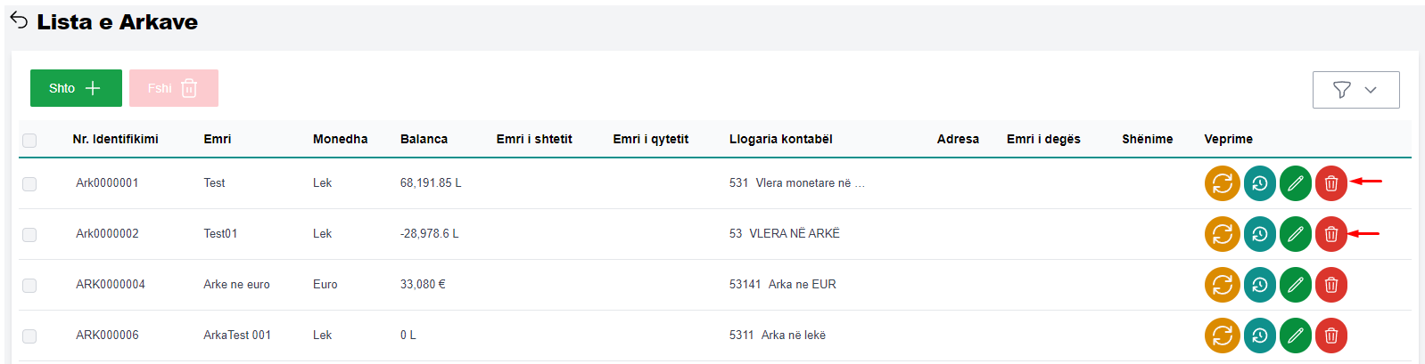Click the back arrow beside Lista e Arkave

[x=19, y=21]
